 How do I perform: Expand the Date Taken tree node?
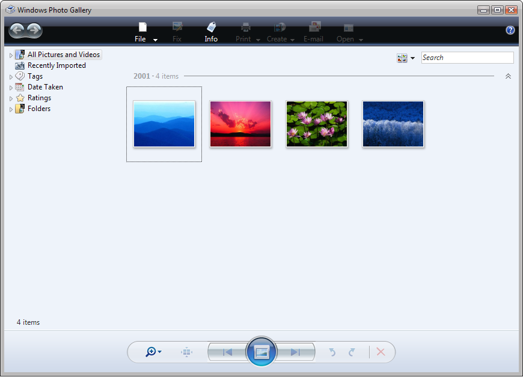point(11,88)
